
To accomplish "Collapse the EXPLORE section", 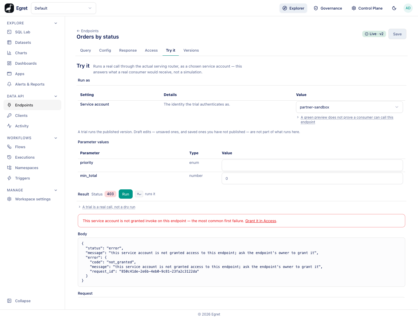I will coord(56,23).
